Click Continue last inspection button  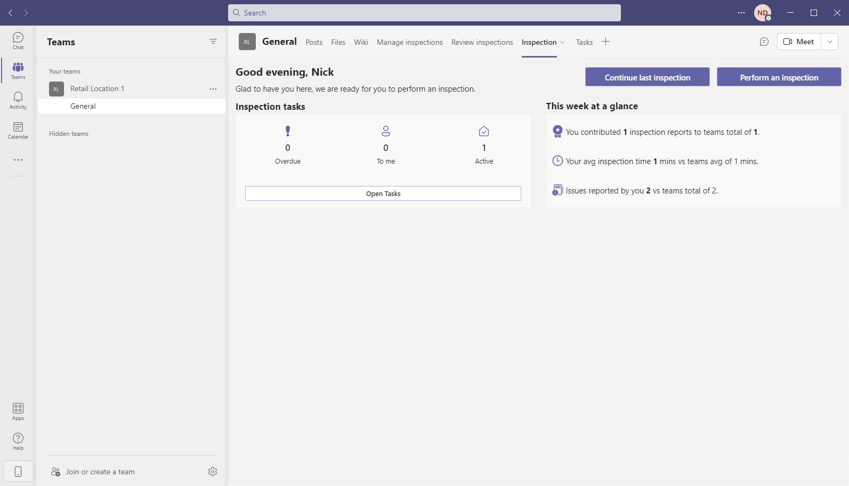[648, 77]
